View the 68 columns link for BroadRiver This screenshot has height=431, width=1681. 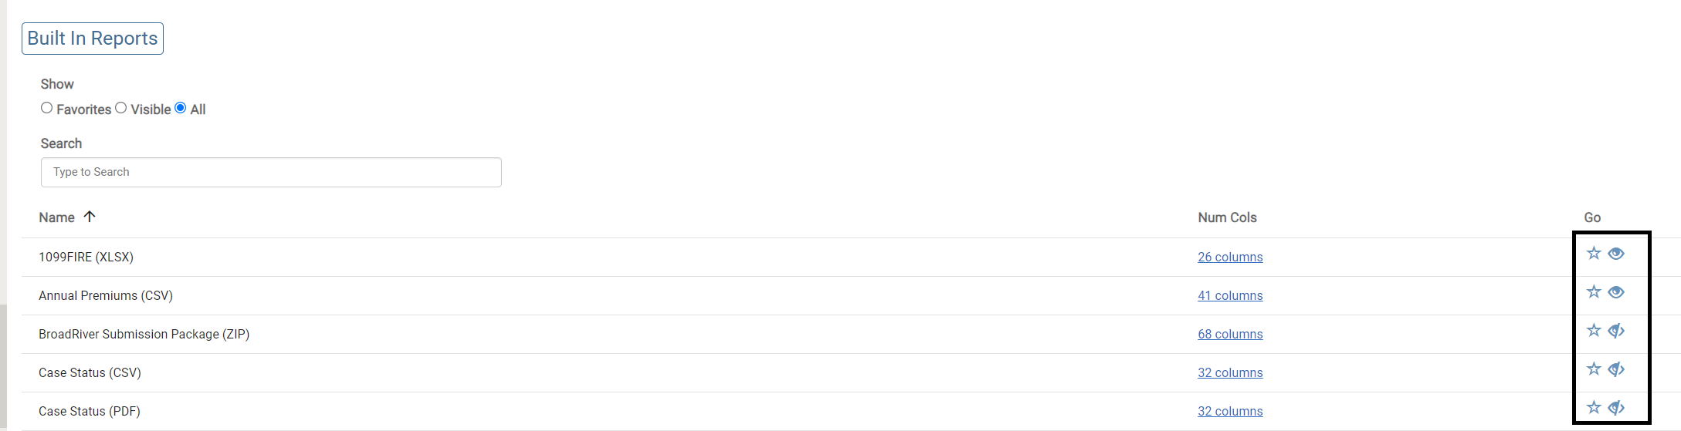click(1230, 335)
